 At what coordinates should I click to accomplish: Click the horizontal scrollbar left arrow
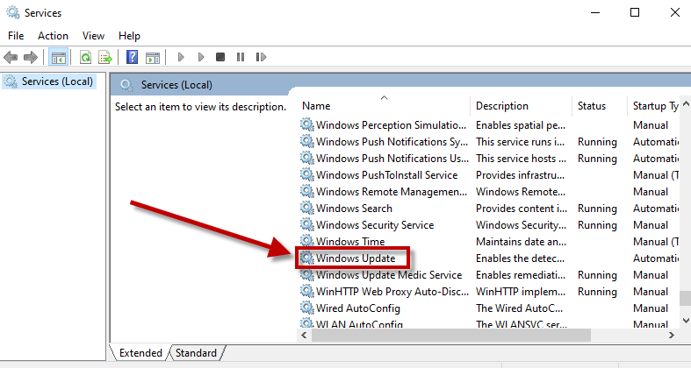coord(304,335)
